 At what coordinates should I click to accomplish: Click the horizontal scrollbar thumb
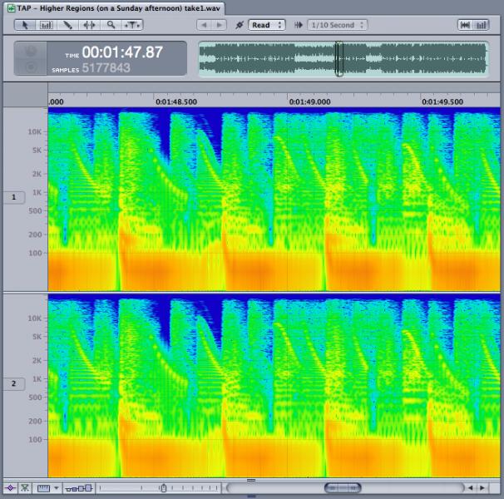[x=343, y=488]
